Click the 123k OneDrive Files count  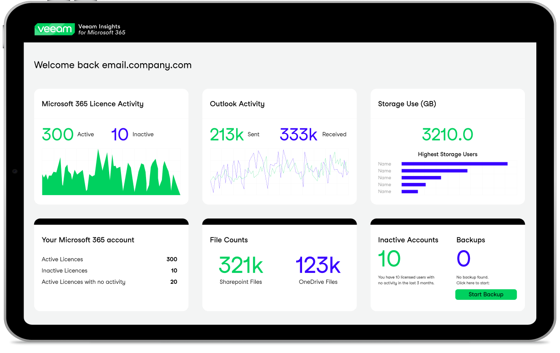pos(318,265)
